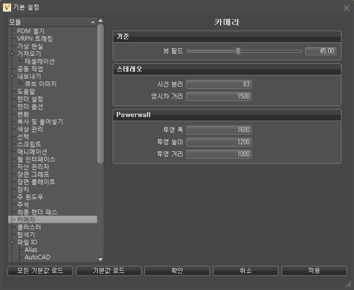Select 선택 in module tree
Image resolution: width=354 pixels, height=290 pixels.
pyautogui.click(x=23, y=137)
